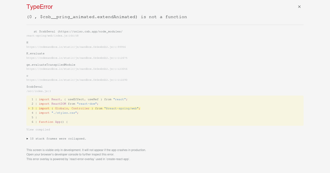
Task: Select the error message about extendAnimated
Action: (x=107, y=17)
